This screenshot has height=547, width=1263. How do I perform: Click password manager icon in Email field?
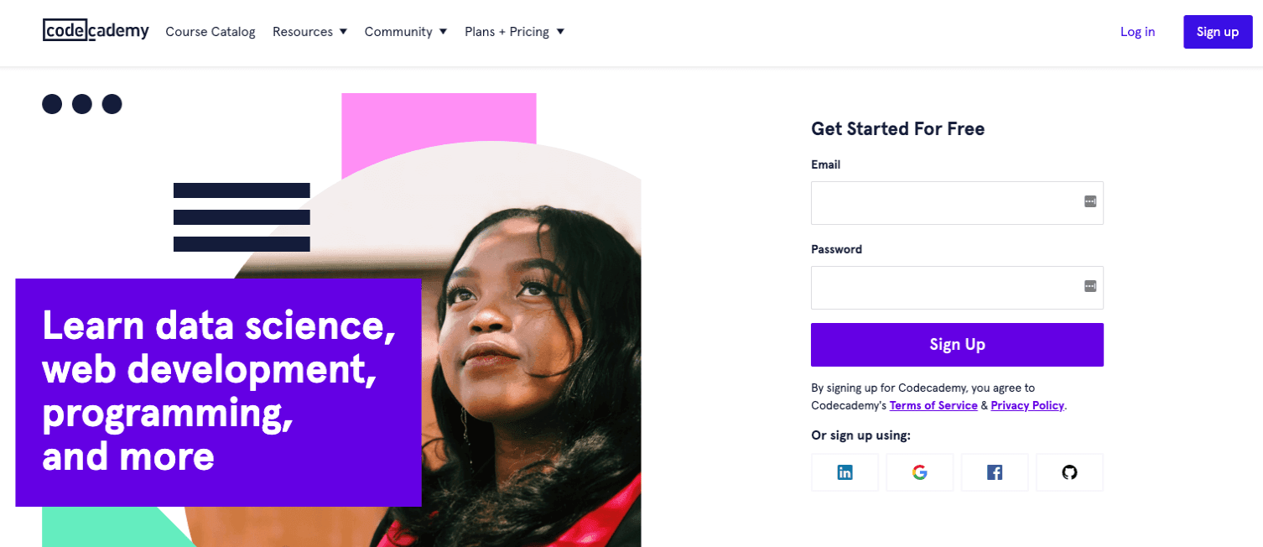coord(1090,201)
